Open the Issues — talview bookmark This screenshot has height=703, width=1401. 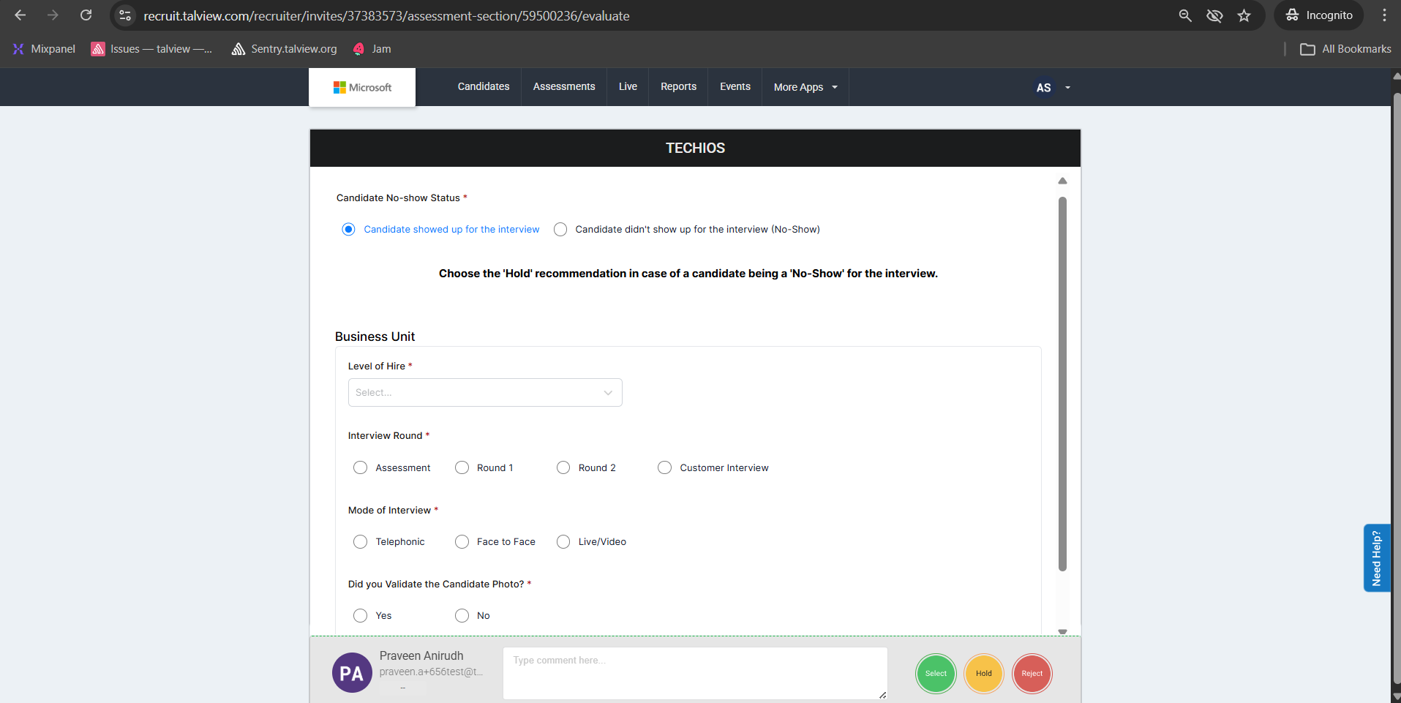point(151,49)
